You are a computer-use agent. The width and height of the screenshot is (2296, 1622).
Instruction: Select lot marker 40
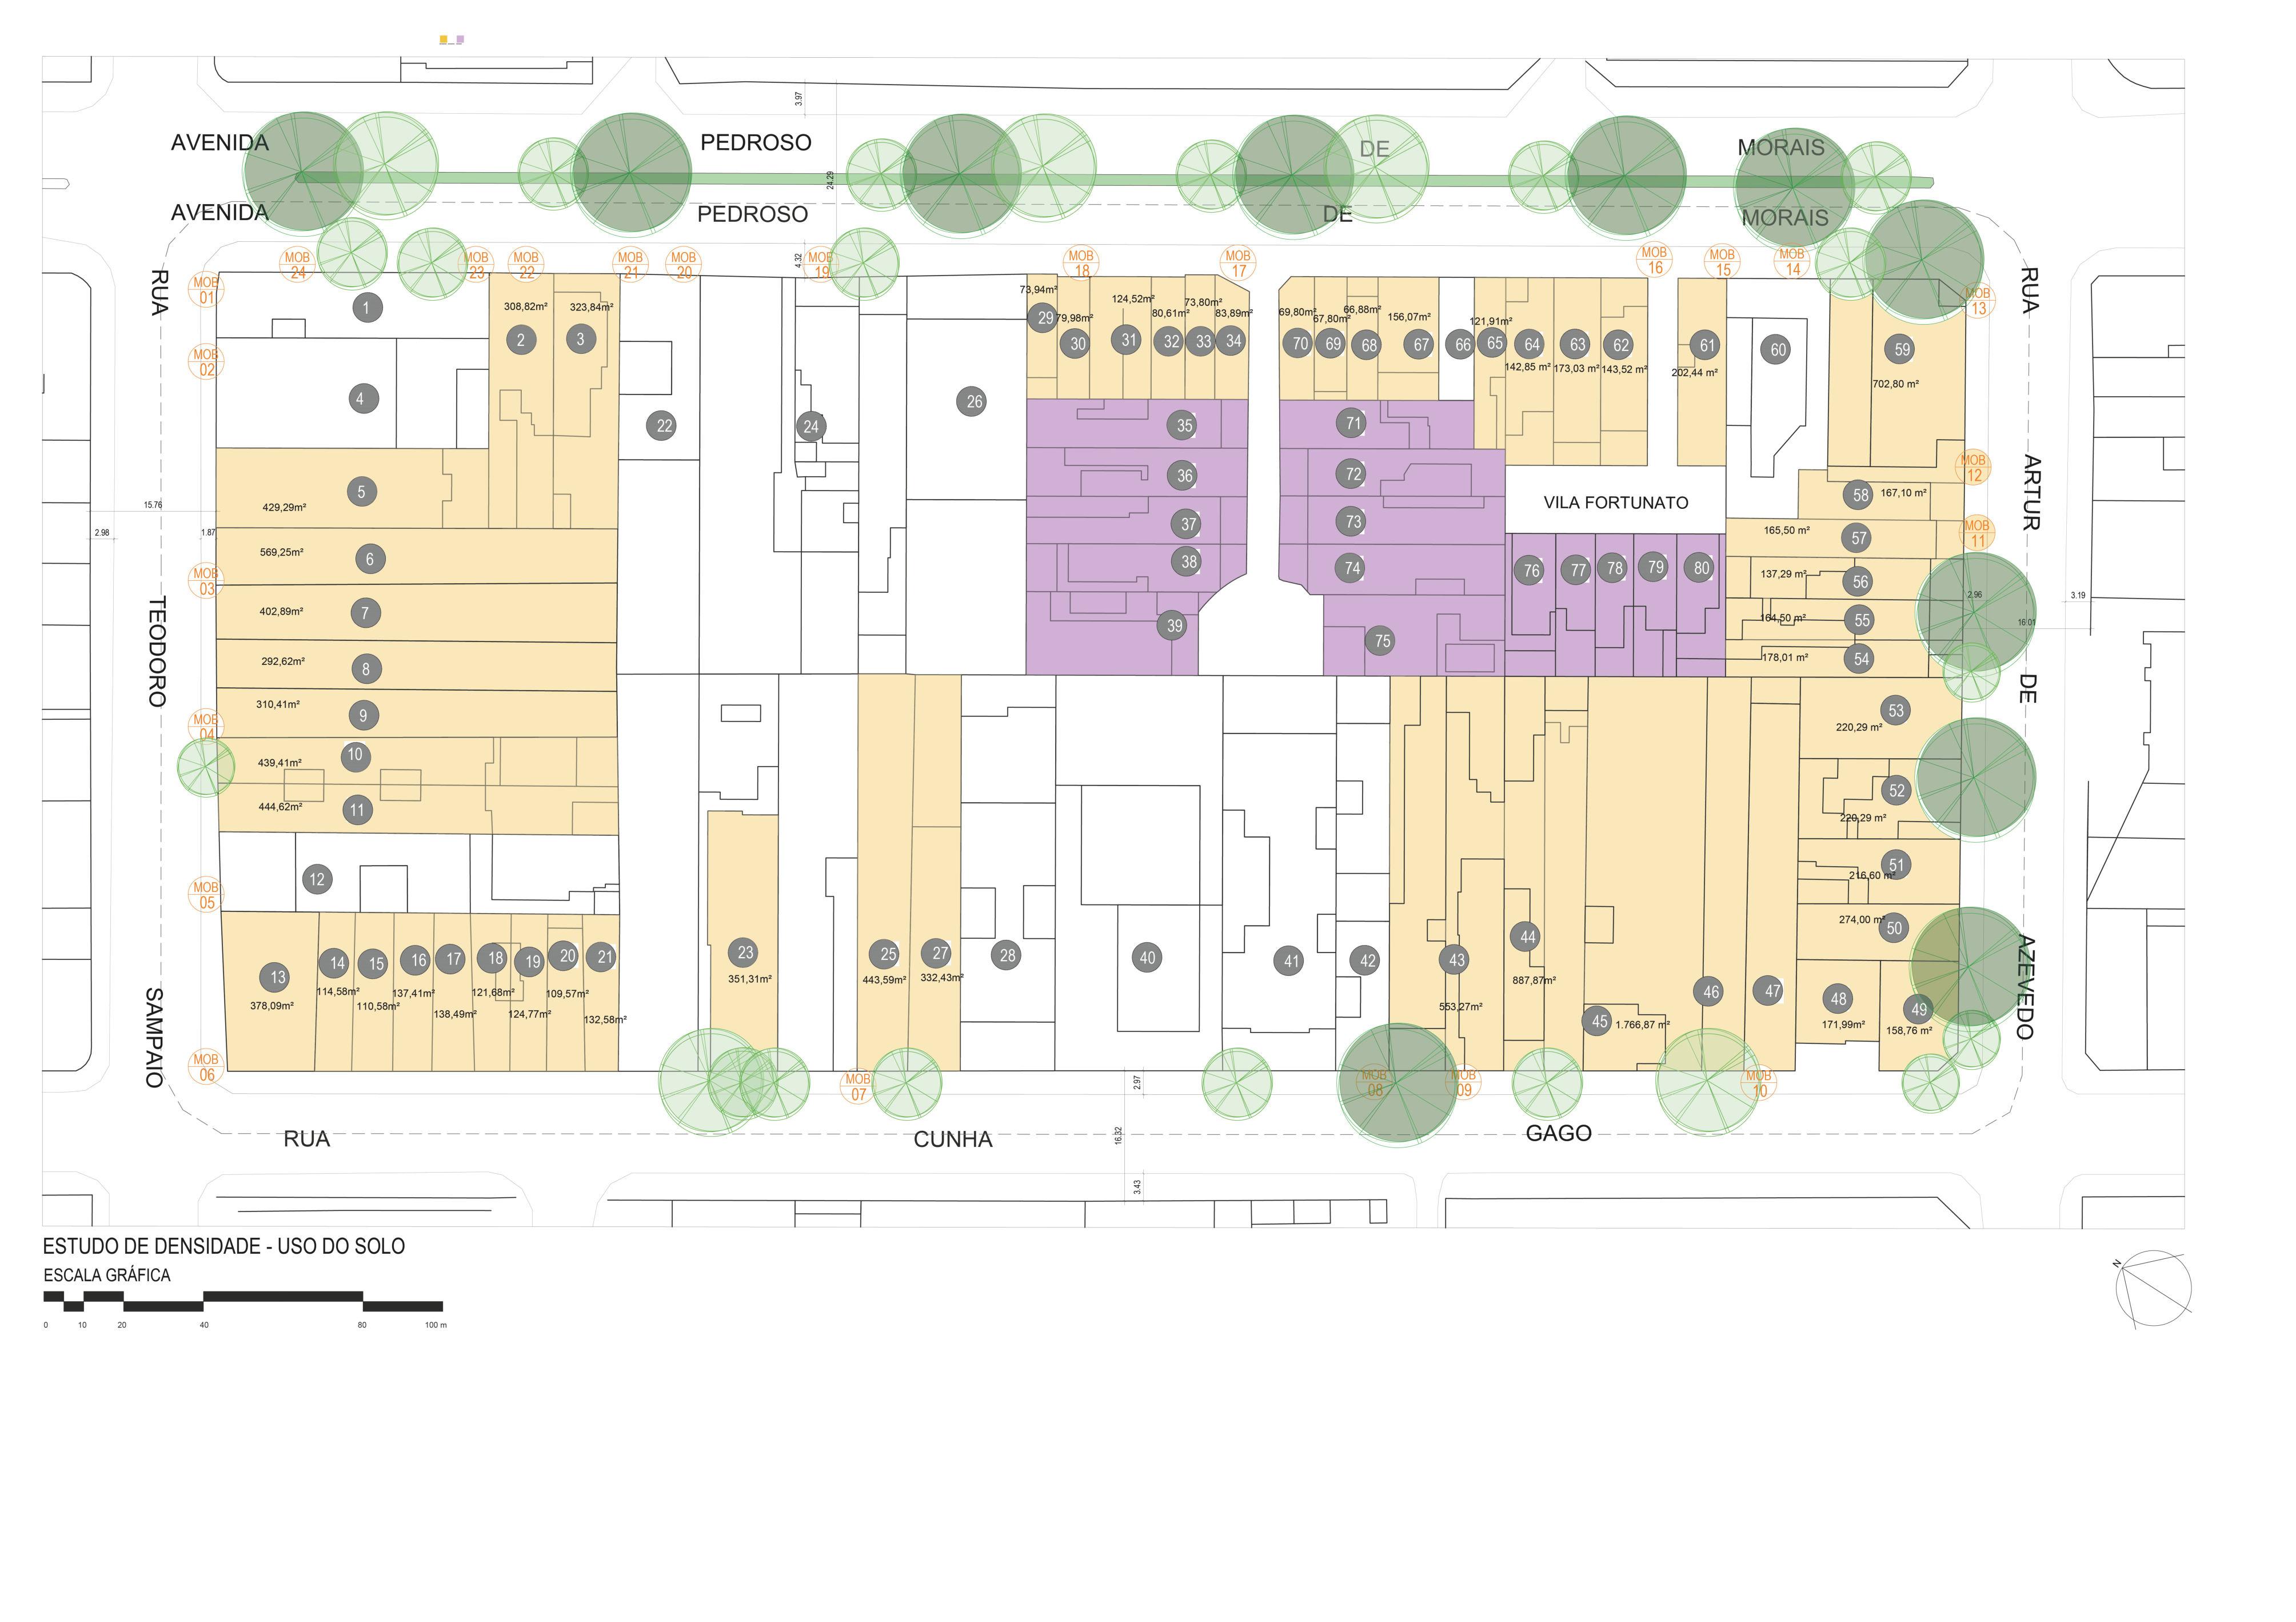click(1147, 958)
